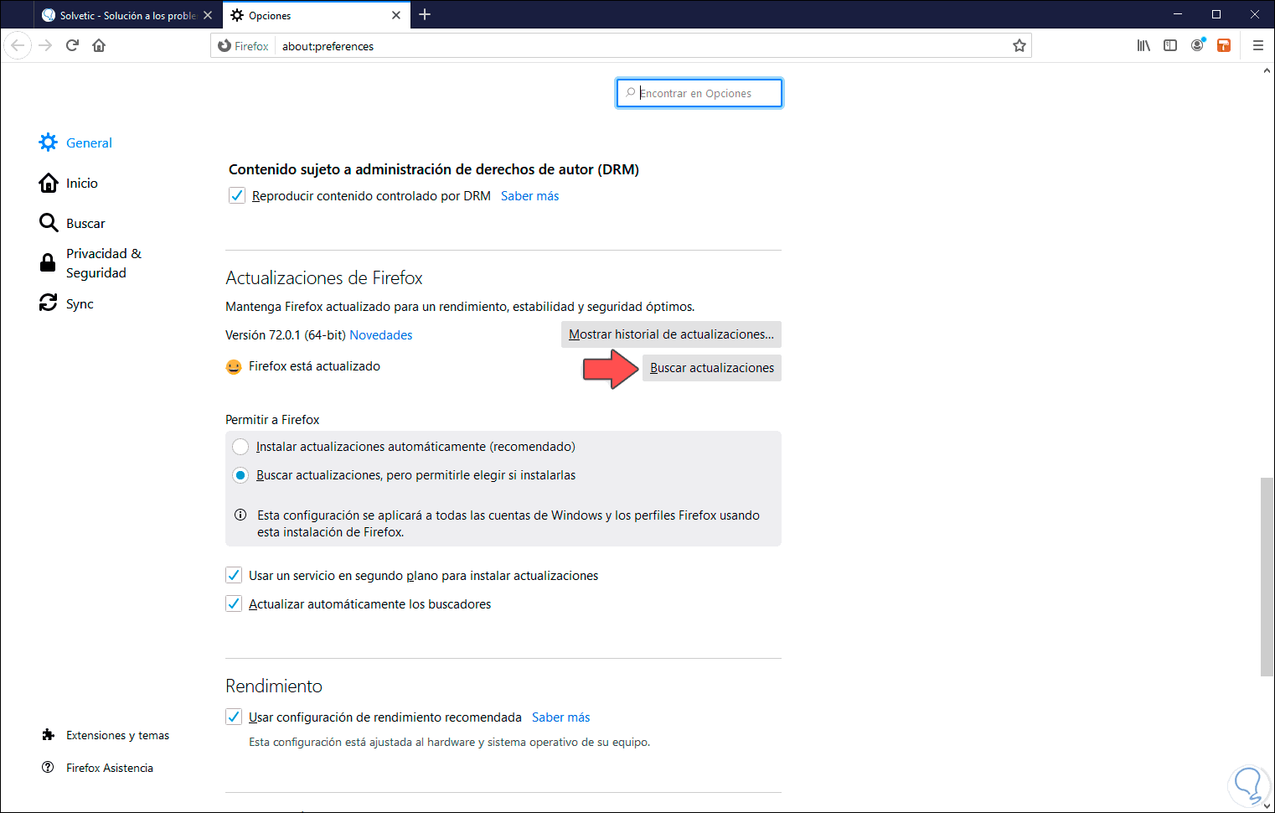This screenshot has height=813, width=1275.
Task: Open the Sync settings category
Action: [66, 303]
